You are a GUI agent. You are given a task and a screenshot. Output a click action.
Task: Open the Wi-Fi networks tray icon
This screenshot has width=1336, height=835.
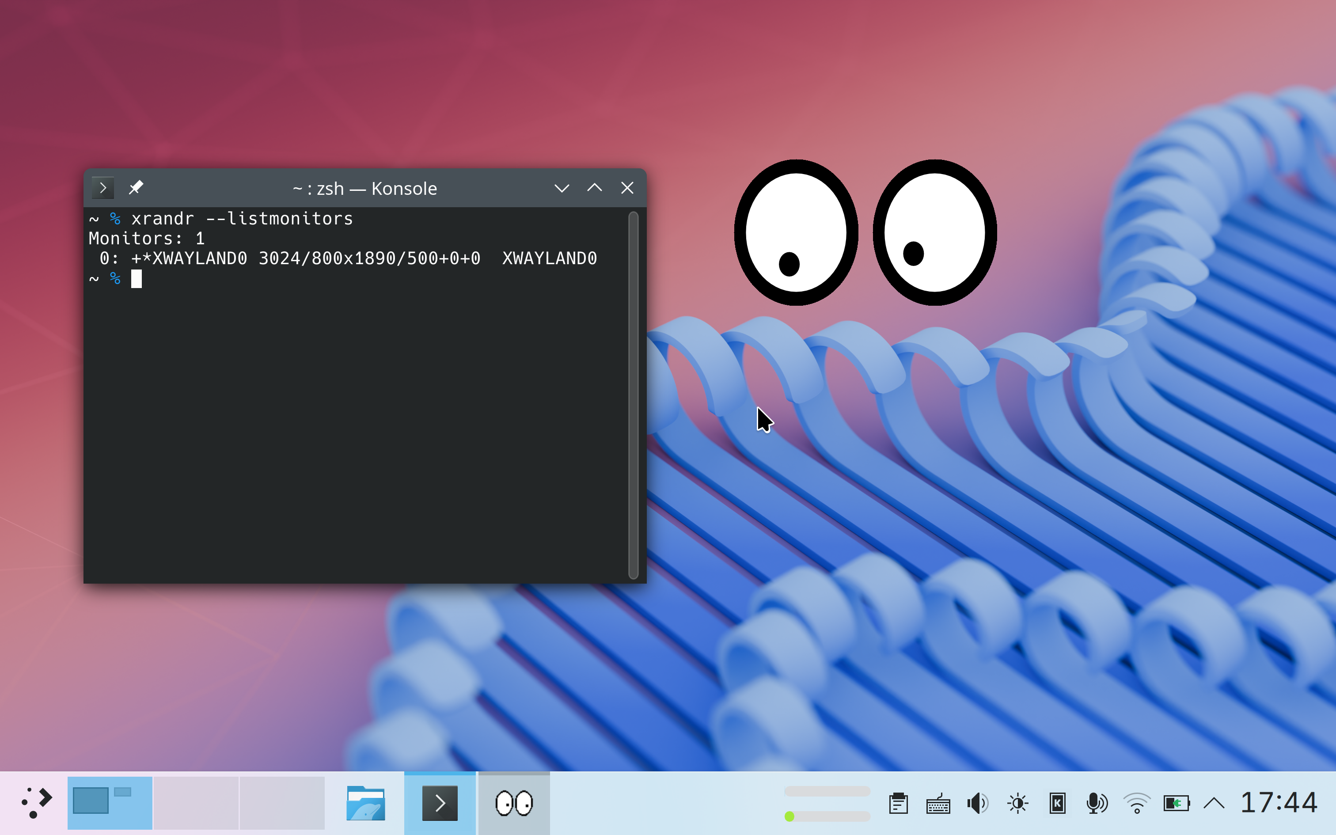pyautogui.click(x=1137, y=803)
